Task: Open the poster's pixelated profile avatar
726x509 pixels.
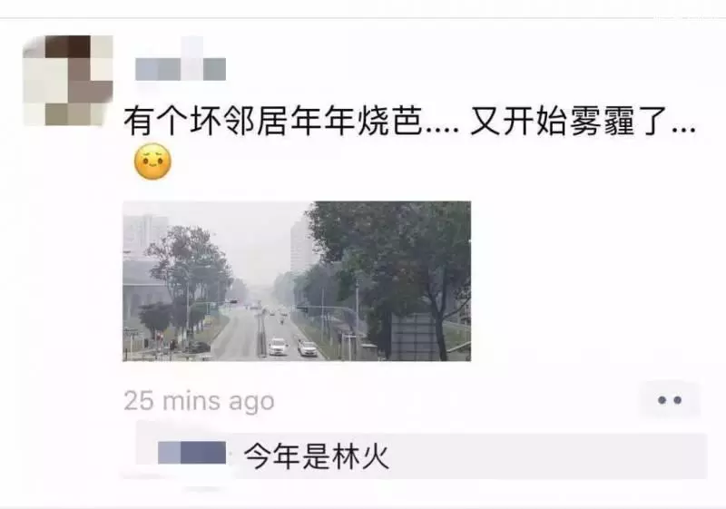Action: click(67, 80)
